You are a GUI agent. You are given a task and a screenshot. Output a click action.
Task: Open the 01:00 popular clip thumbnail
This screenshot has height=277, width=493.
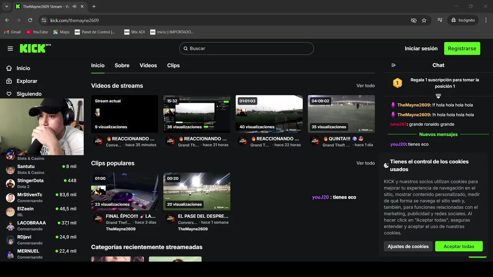(124, 191)
